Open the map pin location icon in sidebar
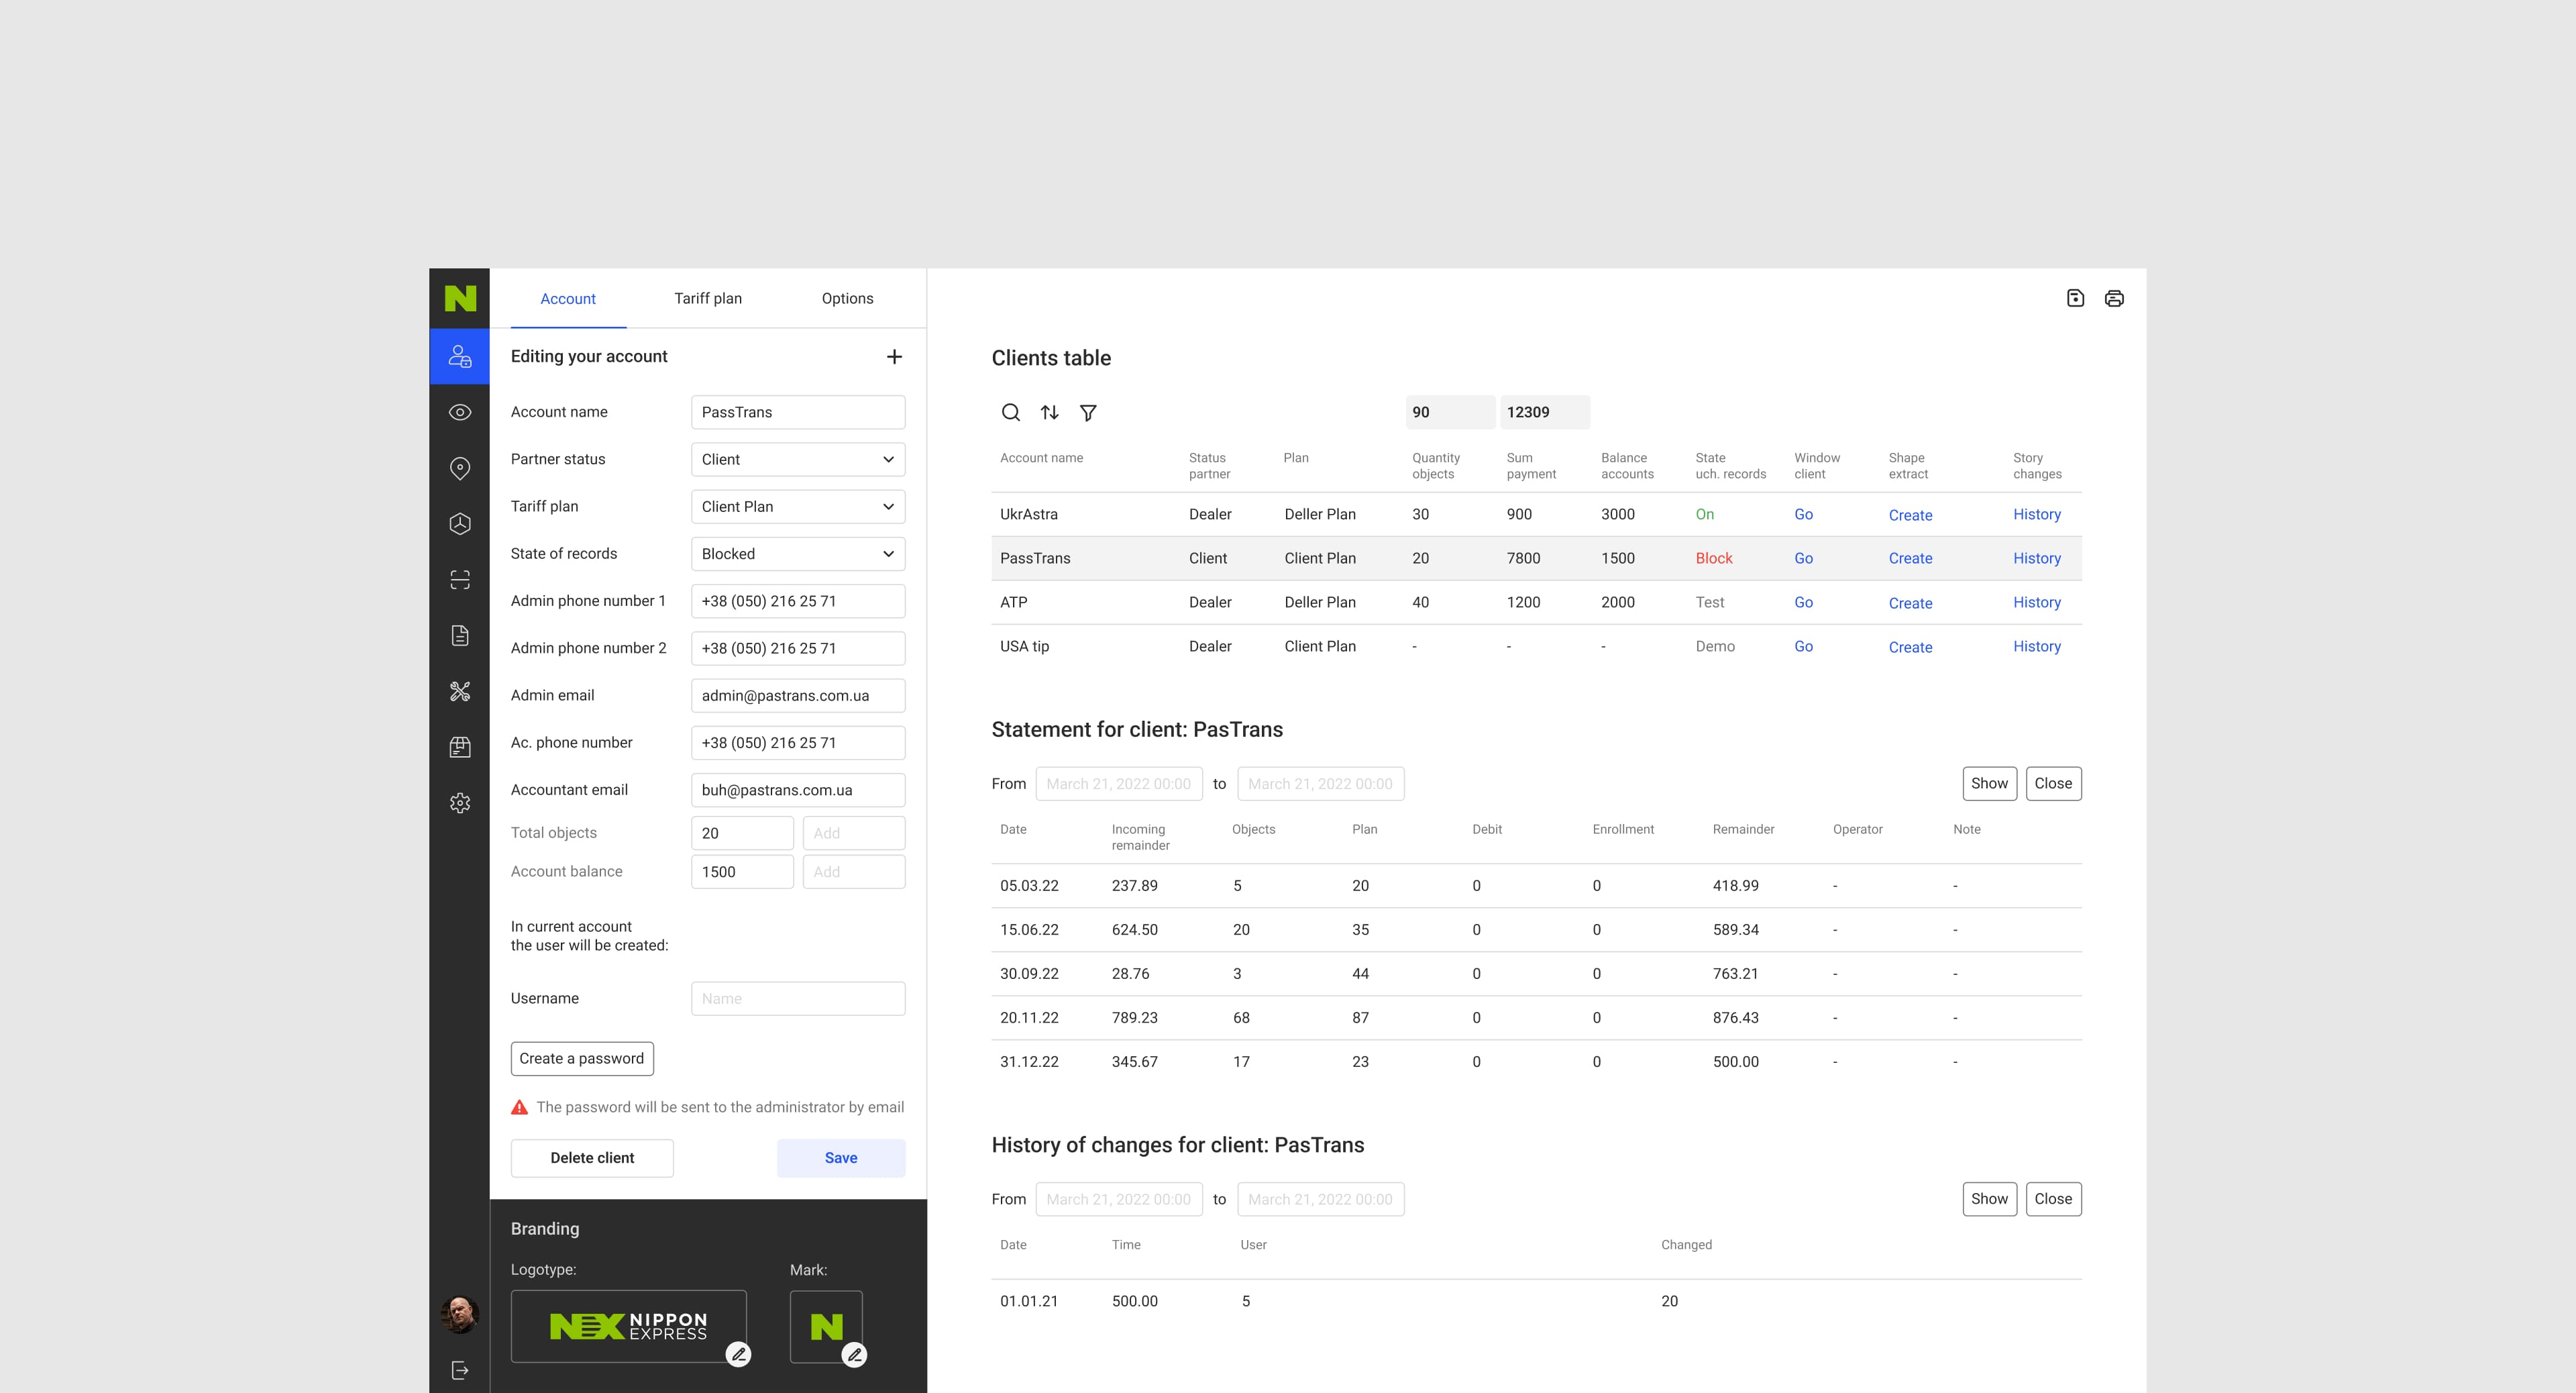This screenshot has width=2576, height=1393. (460, 468)
